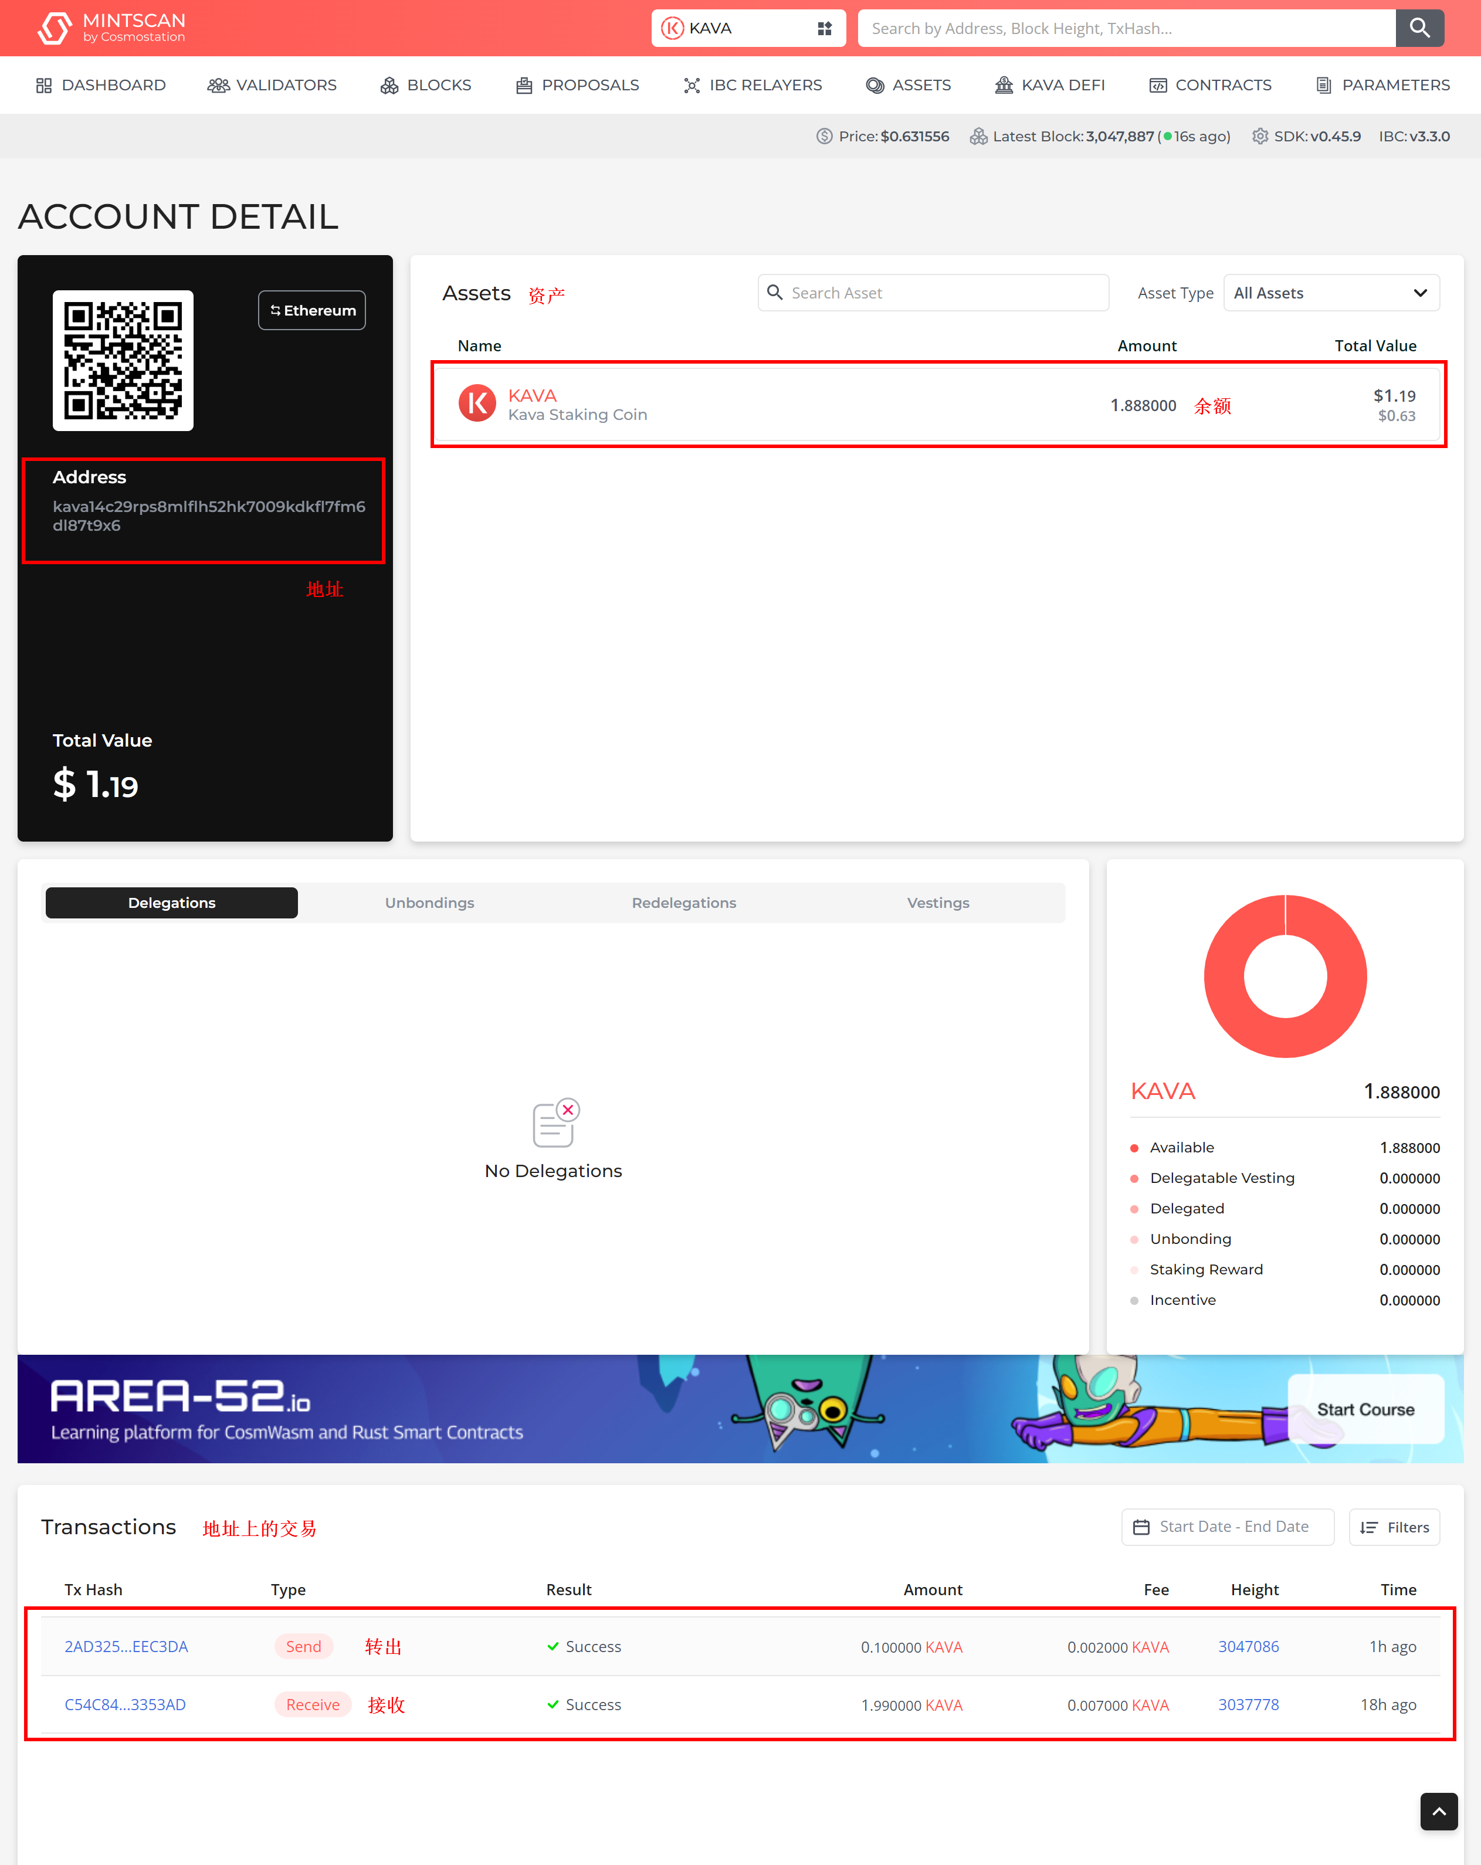Open transaction hash 2AD325...EEC3DA

pos(126,1646)
